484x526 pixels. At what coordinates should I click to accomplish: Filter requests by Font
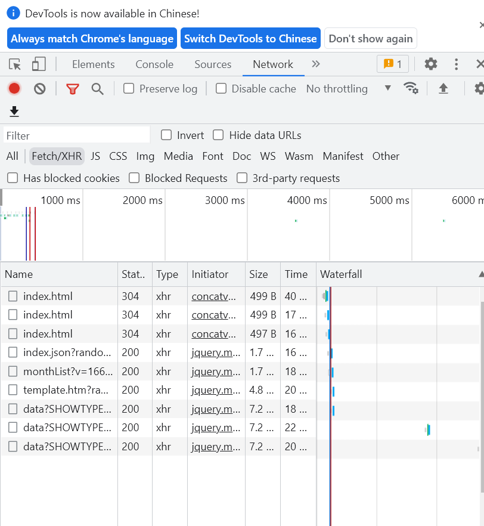click(x=213, y=156)
